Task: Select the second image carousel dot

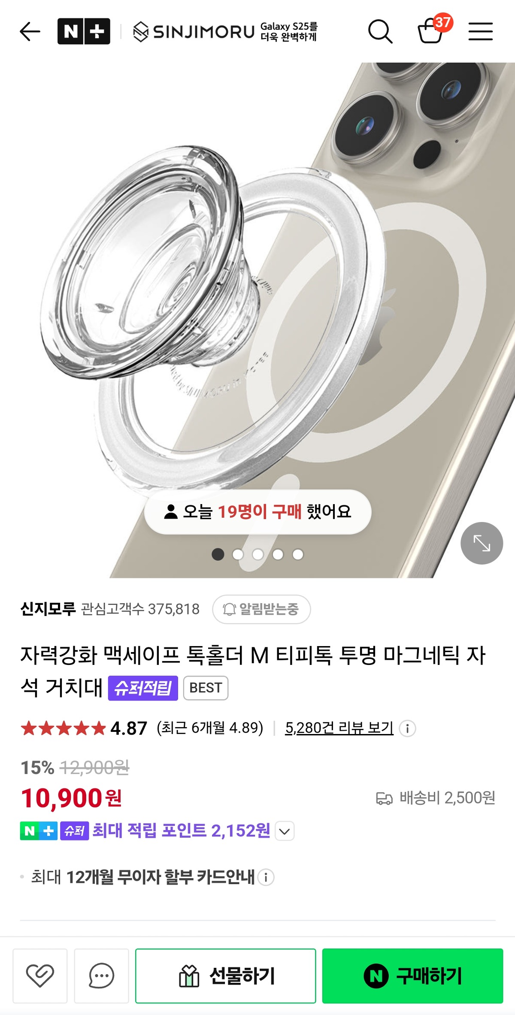Action: point(238,554)
